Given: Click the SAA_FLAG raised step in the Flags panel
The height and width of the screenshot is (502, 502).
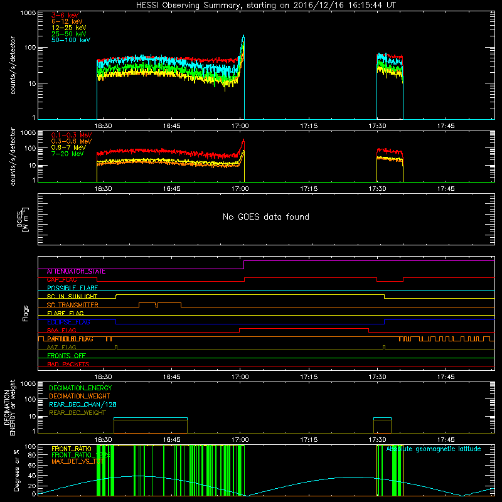Looking at the screenshot, I should pyautogui.click(x=304, y=328).
